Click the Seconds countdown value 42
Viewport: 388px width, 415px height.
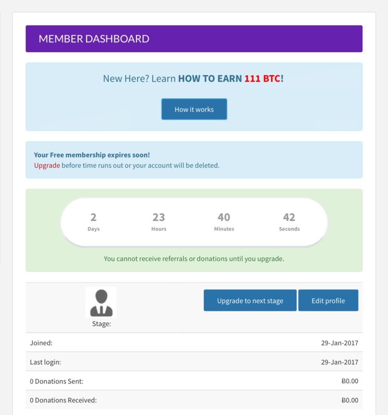pyautogui.click(x=289, y=217)
